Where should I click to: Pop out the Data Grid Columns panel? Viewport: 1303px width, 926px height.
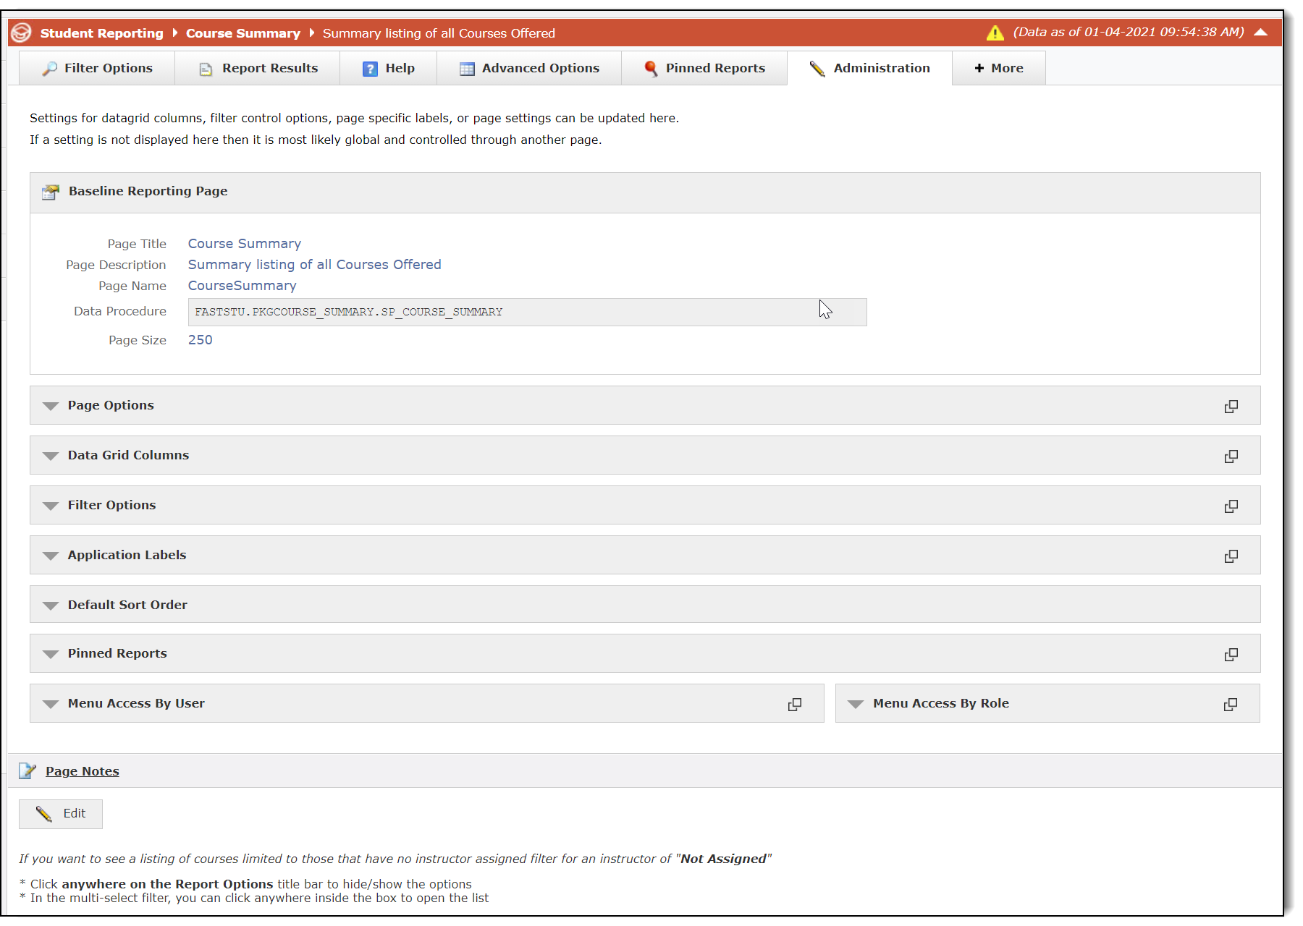pos(1231,456)
